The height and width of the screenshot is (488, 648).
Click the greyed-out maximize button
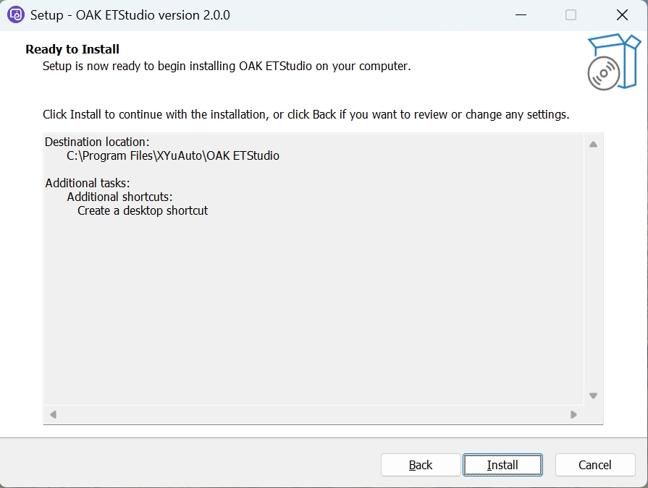[571, 14]
